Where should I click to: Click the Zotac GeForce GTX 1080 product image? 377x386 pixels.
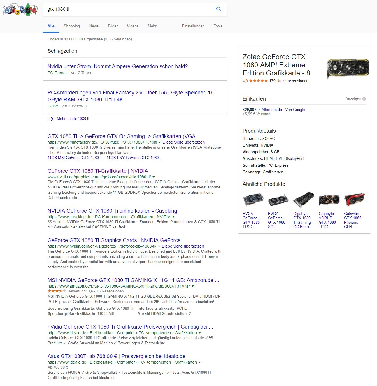coord(348,68)
